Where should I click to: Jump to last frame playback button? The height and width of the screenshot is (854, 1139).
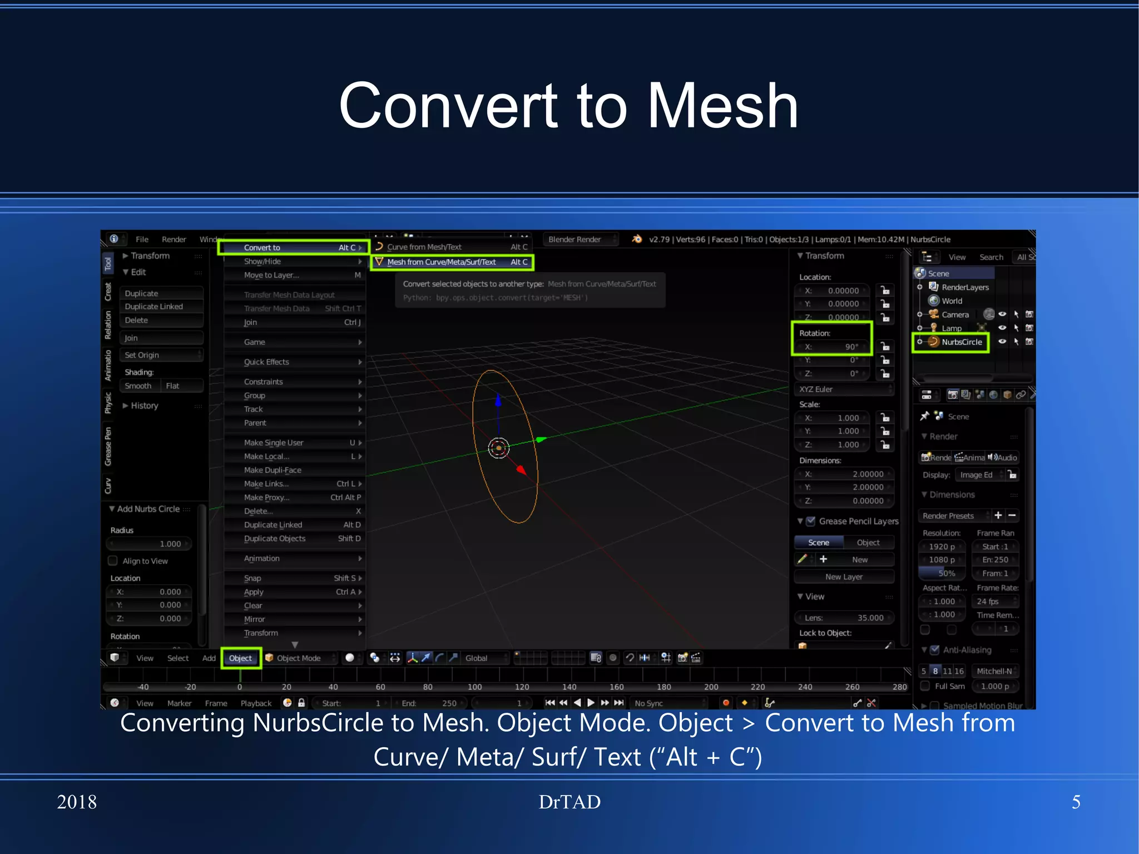click(x=618, y=703)
